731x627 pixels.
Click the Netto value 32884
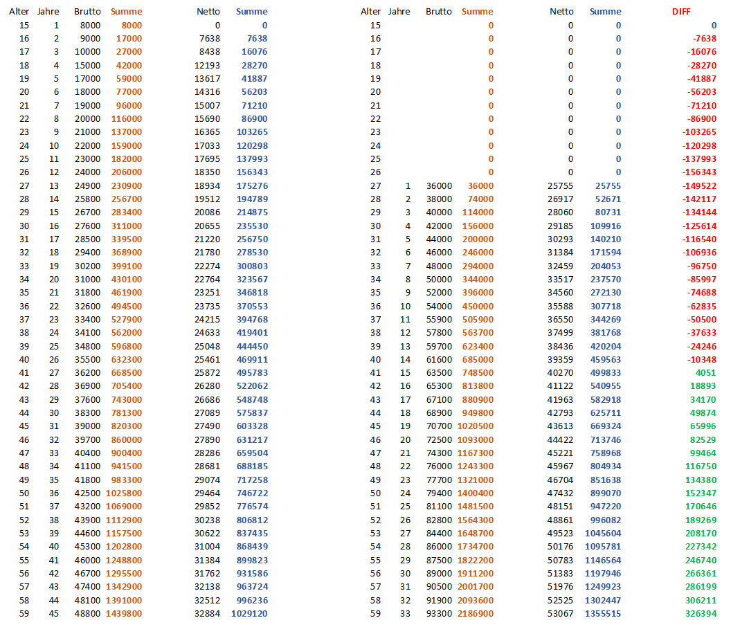208,613
